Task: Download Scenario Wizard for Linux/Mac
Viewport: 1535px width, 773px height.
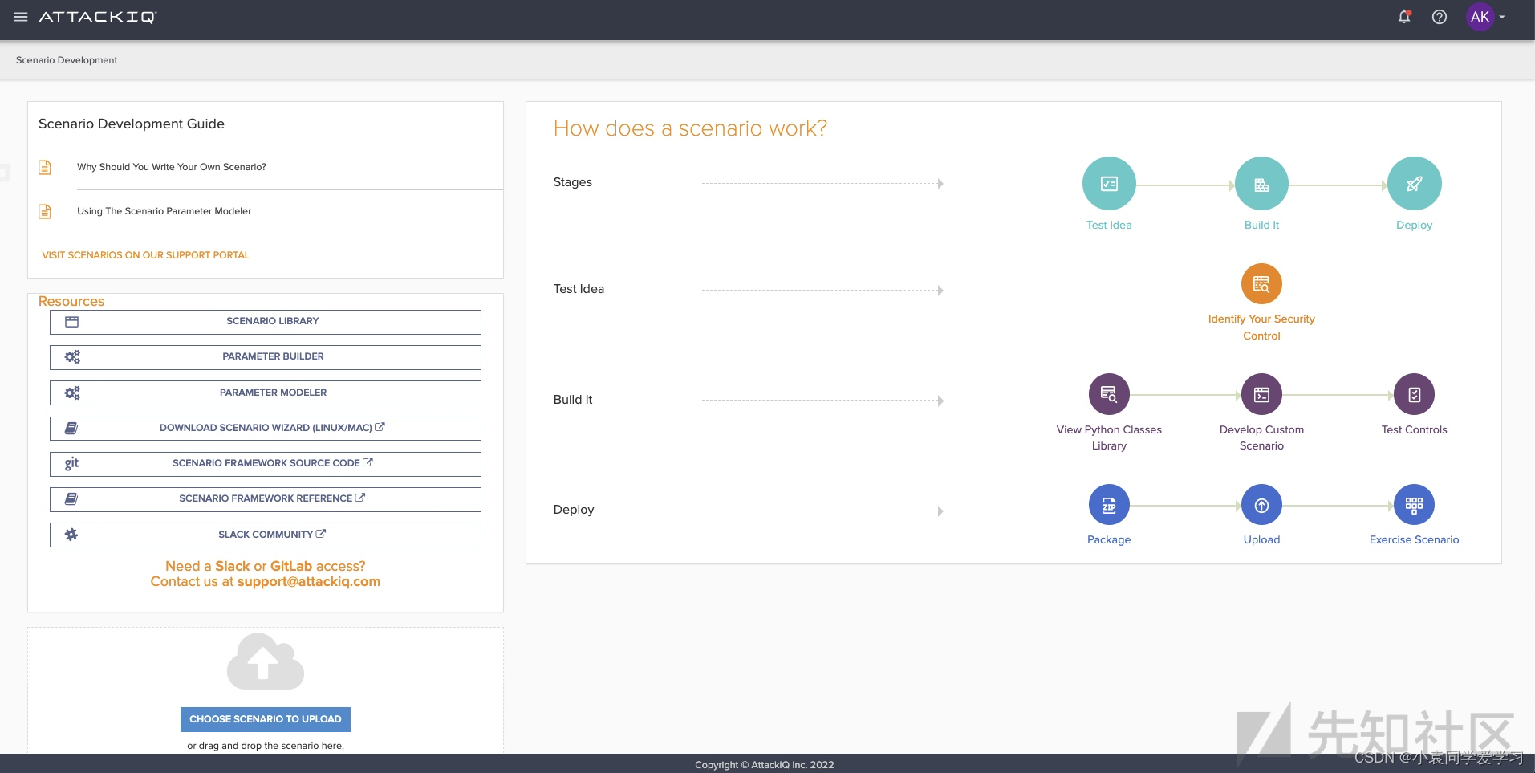Action: point(266,428)
